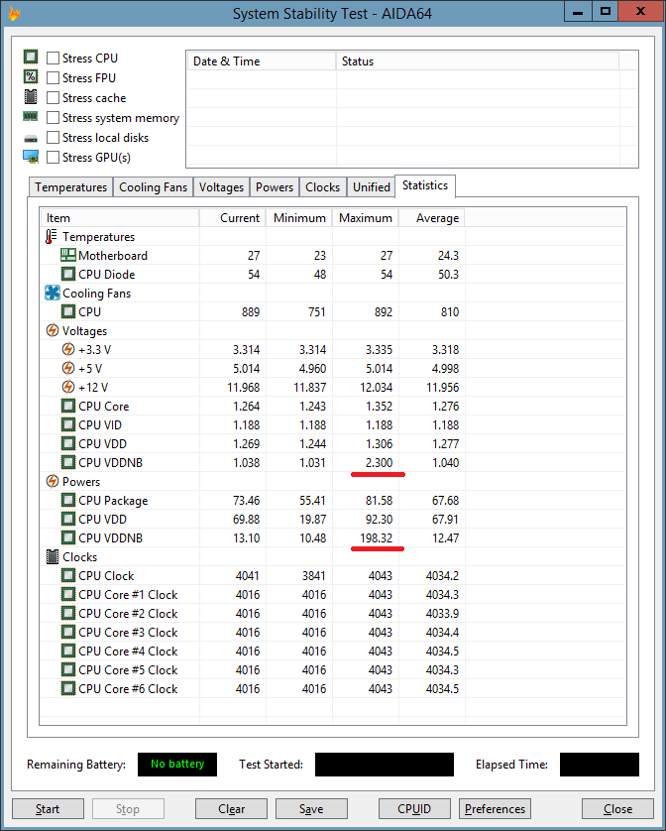
Task: Switch to the Powers tab
Action: coord(274,187)
